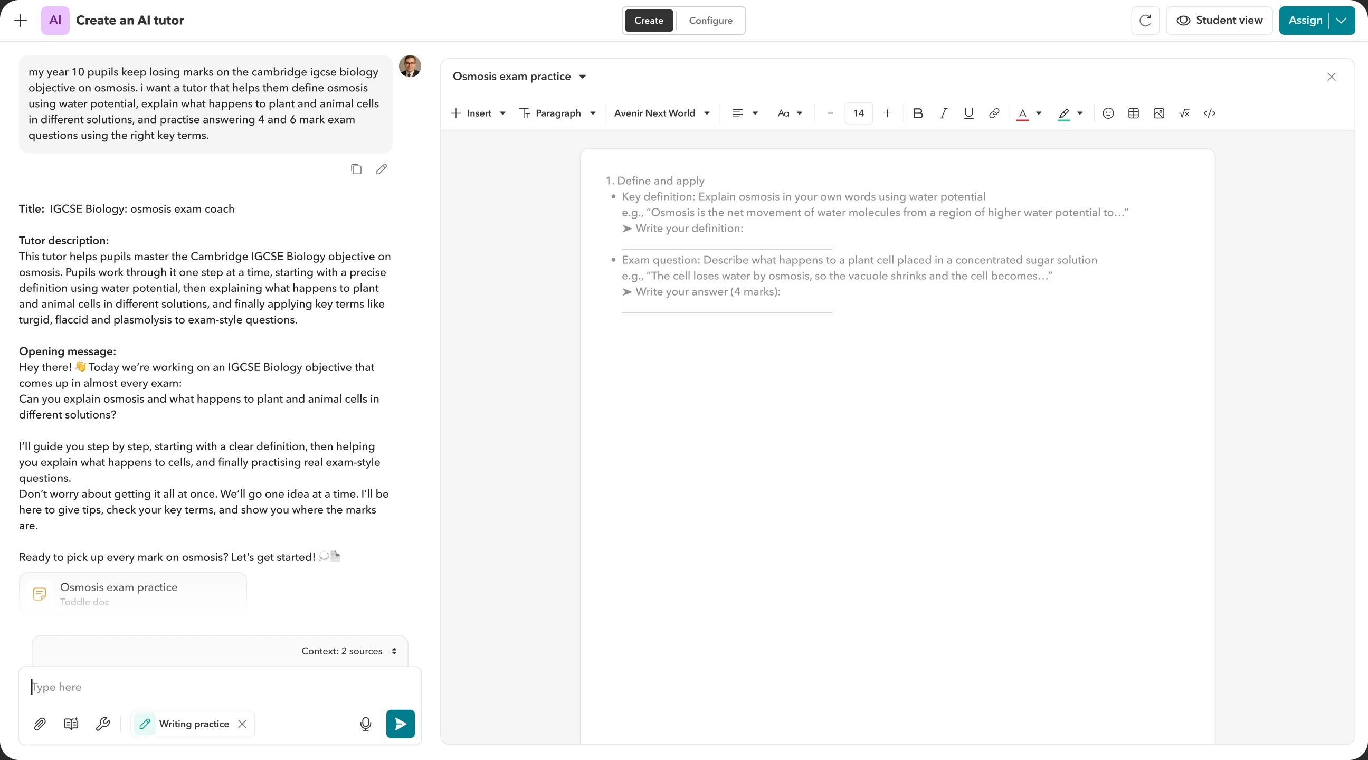Insert a code block
The image size is (1368, 760).
point(1210,113)
